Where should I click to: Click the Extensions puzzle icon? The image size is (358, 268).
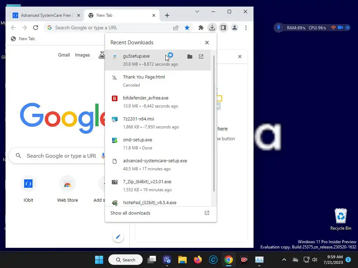pos(201,28)
